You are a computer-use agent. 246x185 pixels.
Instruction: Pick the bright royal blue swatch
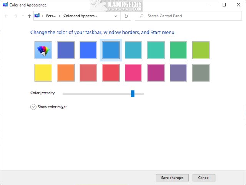[x=88, y=50]
